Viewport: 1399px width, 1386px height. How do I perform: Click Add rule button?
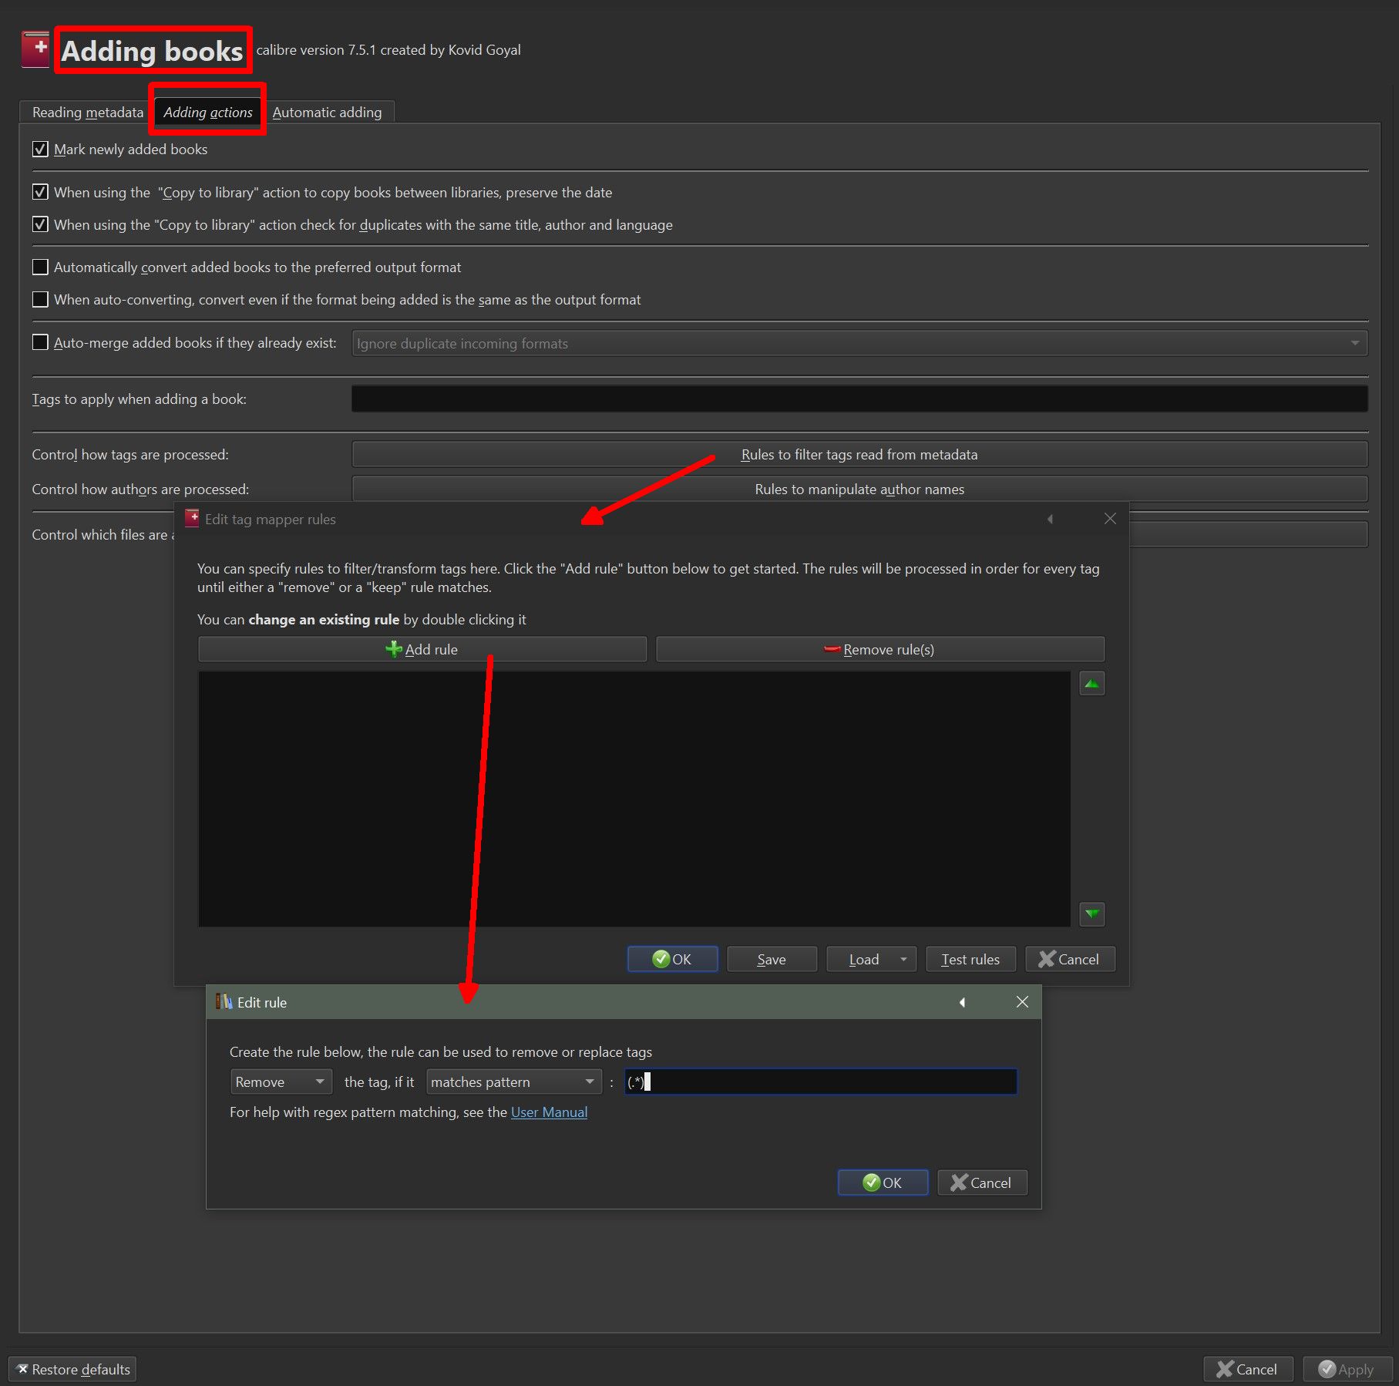422,649
